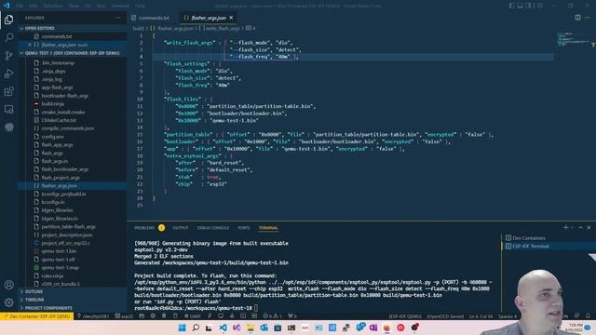Toggle secondary sidebar layout icon in title bar
596x335 pixels.
[x=529, y=6]
